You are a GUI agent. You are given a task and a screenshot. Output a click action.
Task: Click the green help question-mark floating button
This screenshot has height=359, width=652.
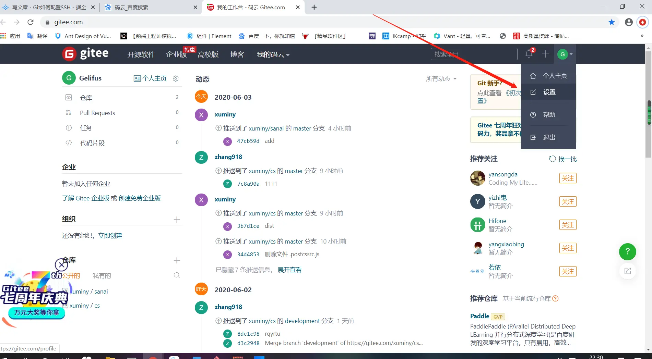point(628,252)
